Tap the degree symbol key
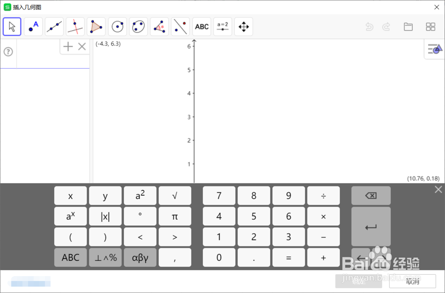 (140, 216)
